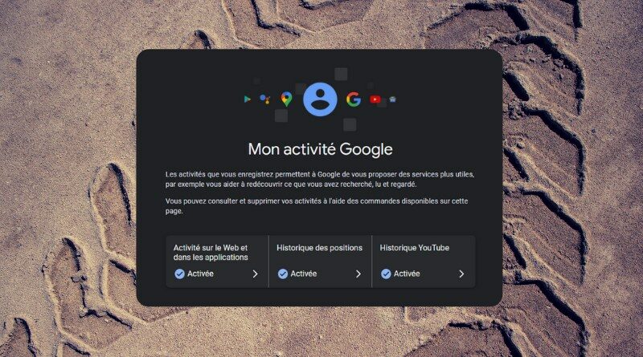643x357 pixels.
Task: Open the Historique YouTube card title
Action: (414, 248)
